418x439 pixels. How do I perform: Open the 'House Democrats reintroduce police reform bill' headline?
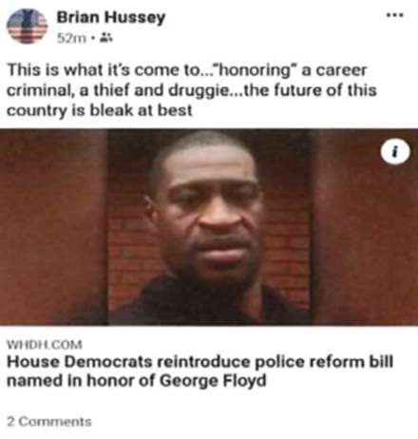click(x=199, y=362)
